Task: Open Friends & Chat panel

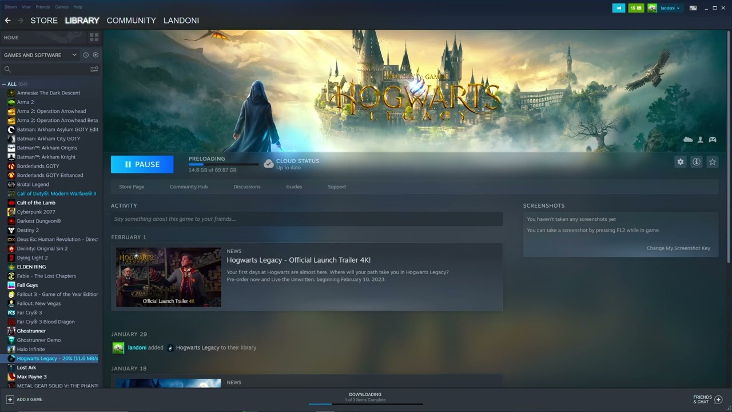Action: pos(708,399)
